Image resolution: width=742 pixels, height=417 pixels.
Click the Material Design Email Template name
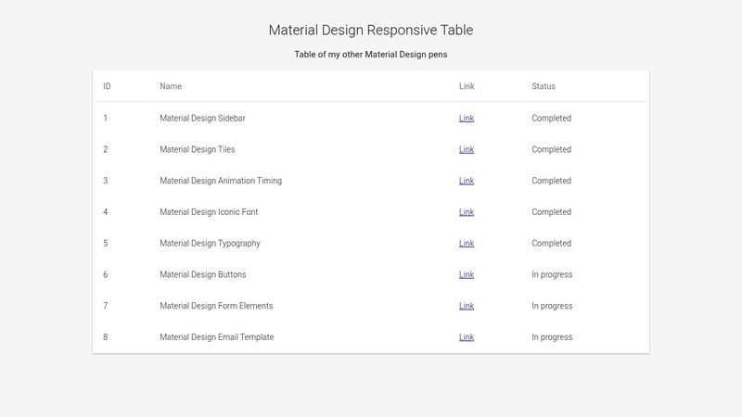(x=217, y=337)
